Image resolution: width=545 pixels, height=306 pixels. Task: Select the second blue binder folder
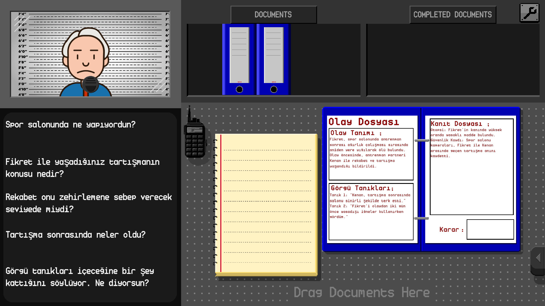point(273,59)
